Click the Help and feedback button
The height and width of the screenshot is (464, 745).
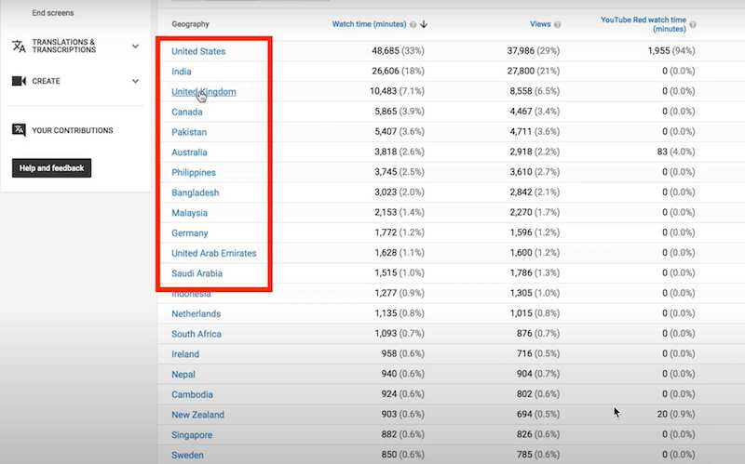point(51,168)
